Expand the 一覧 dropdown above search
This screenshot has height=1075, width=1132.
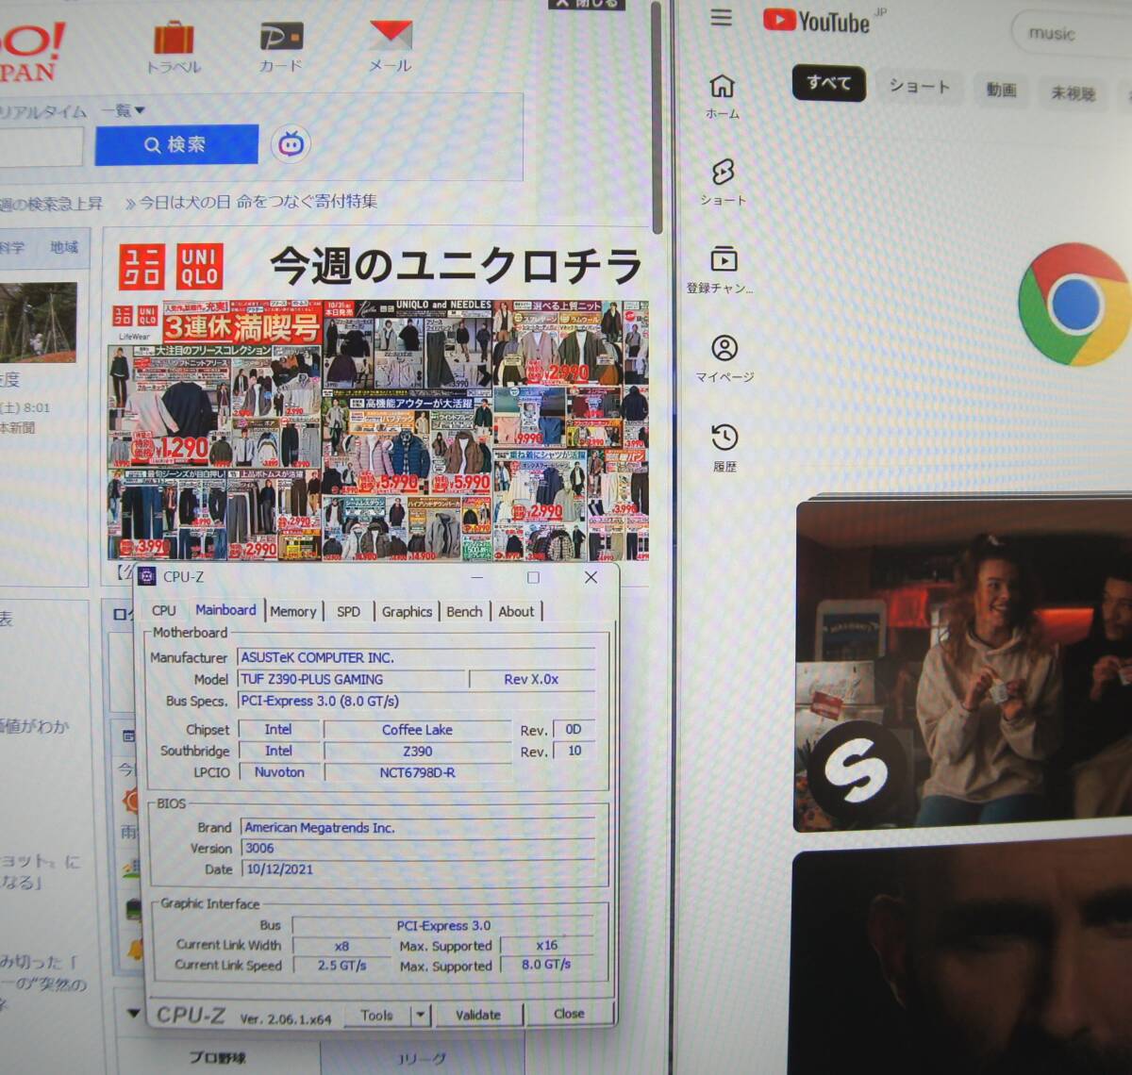[x=124, y=110]
